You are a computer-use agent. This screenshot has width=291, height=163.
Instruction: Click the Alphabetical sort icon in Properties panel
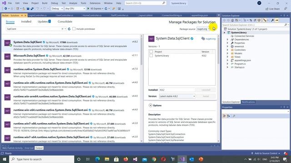pyautogui.click(x=229, y=116)
